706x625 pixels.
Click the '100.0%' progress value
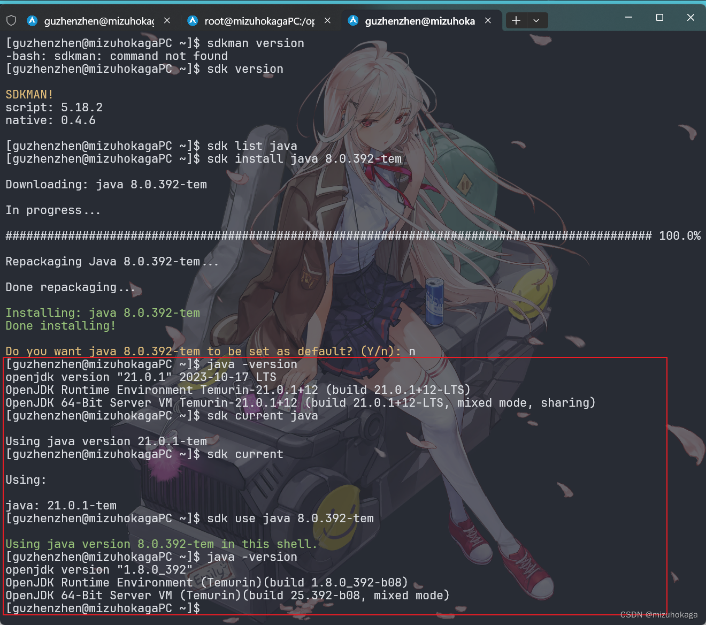[x=680, y=236]
